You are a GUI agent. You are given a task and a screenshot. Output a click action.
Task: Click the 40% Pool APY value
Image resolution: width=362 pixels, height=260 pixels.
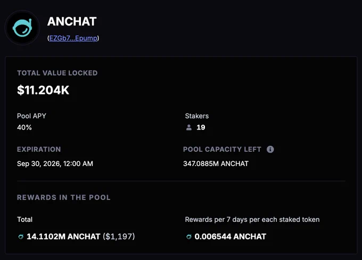(24, 127)
